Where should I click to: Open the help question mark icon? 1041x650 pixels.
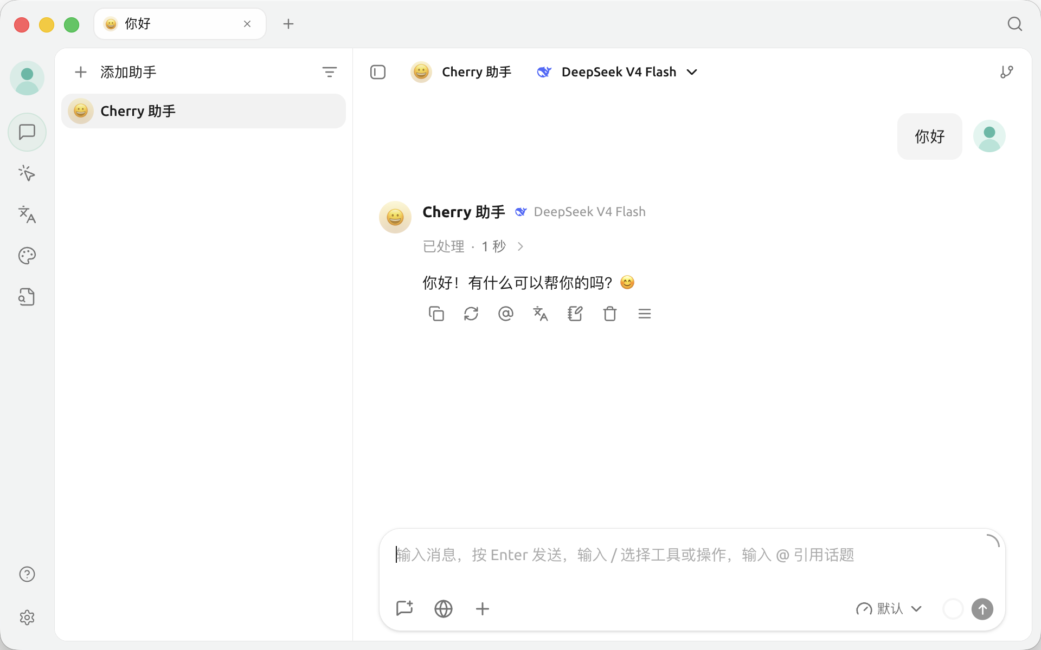click(x=27, y=574)
